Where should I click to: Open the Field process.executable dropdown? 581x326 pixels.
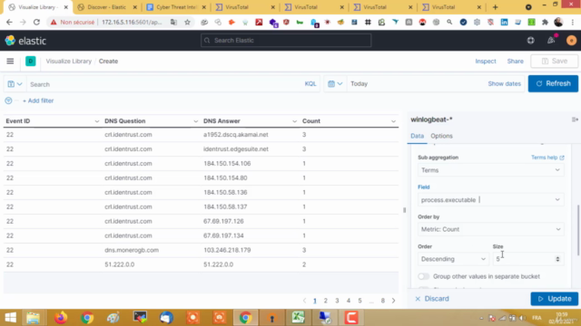490,199
